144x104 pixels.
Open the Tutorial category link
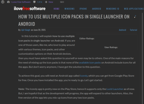(133, 30)
